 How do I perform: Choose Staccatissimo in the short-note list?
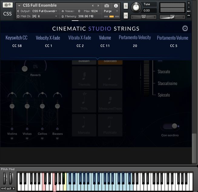[x=167, y=84]
